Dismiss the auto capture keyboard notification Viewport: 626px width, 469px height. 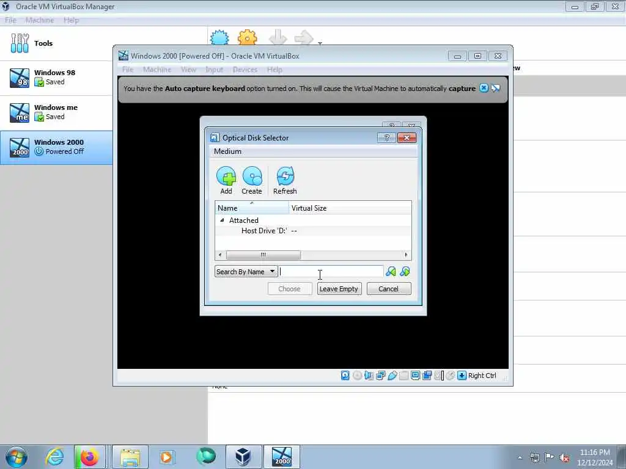pyautogui.click(x=484, y=88)
